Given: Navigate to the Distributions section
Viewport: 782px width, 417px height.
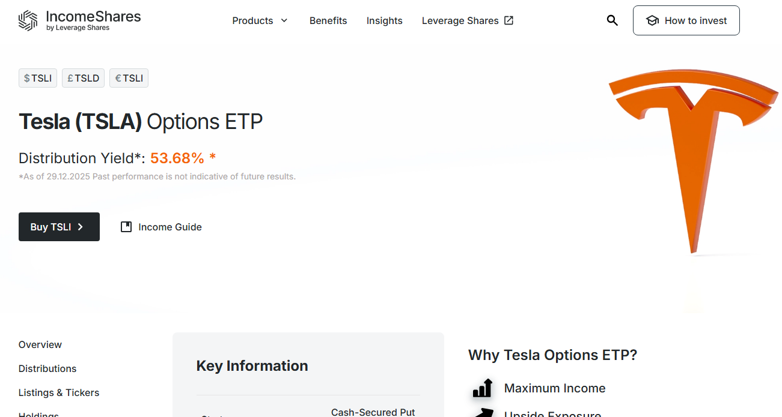Looking at the screenshot, I should (x=47, y=368).
